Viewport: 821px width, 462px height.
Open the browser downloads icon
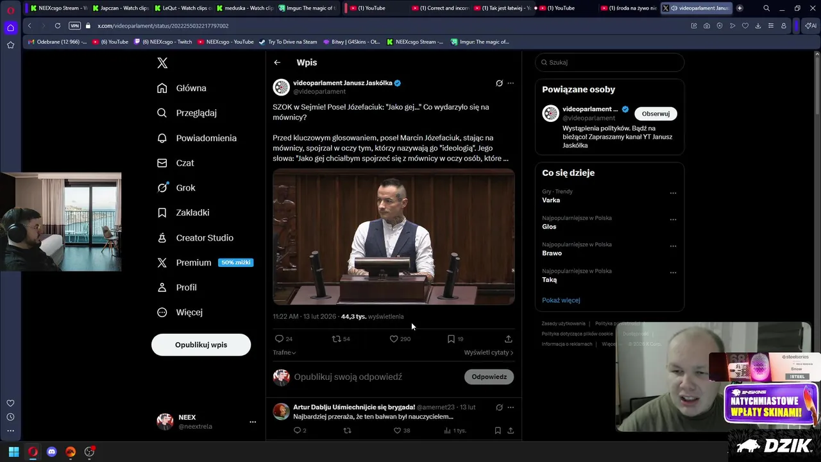758,26
